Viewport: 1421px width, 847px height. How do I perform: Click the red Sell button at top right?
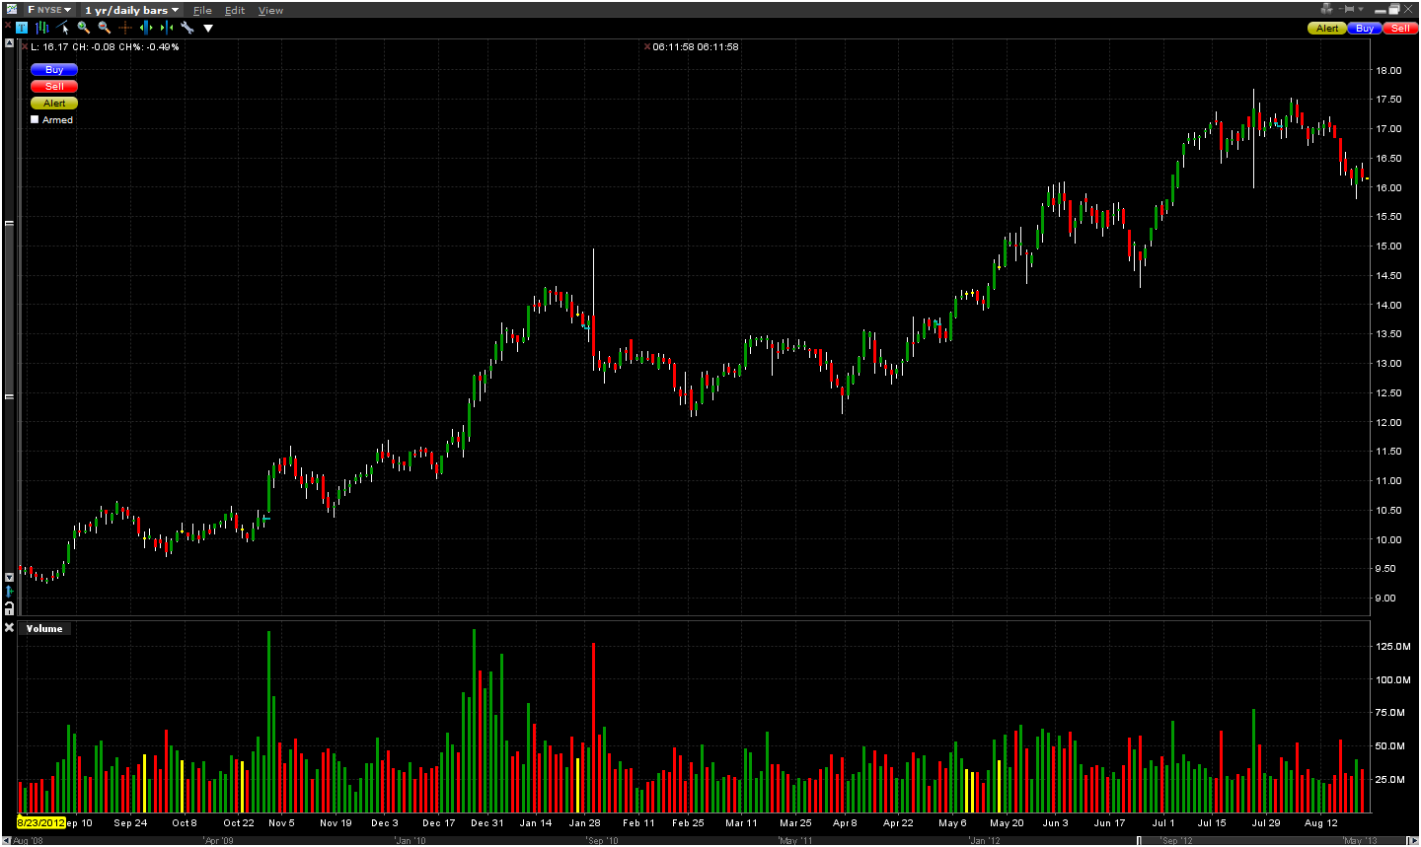click(1400, 29)
